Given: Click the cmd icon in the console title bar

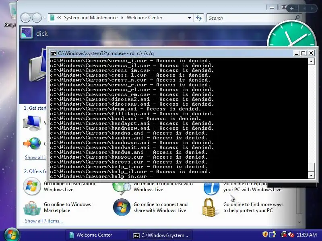Looking at the screenshot, I should [x=54, y=53].
